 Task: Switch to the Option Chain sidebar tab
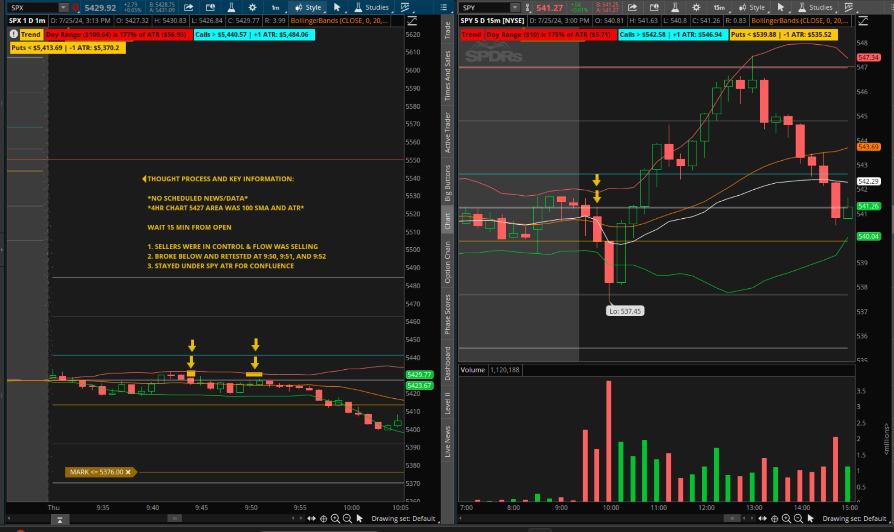pyautogui.click(x=447, y=262)
